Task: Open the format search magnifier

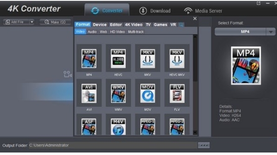Action: 181,25
